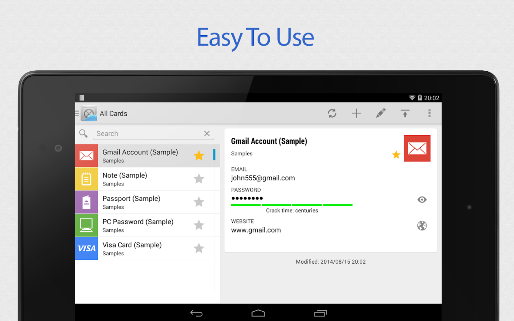Image resolution: width=514 pixels, height=321 pixels.
Task: Open navigation drawer via app logo
Action: [x=89, y=113]
